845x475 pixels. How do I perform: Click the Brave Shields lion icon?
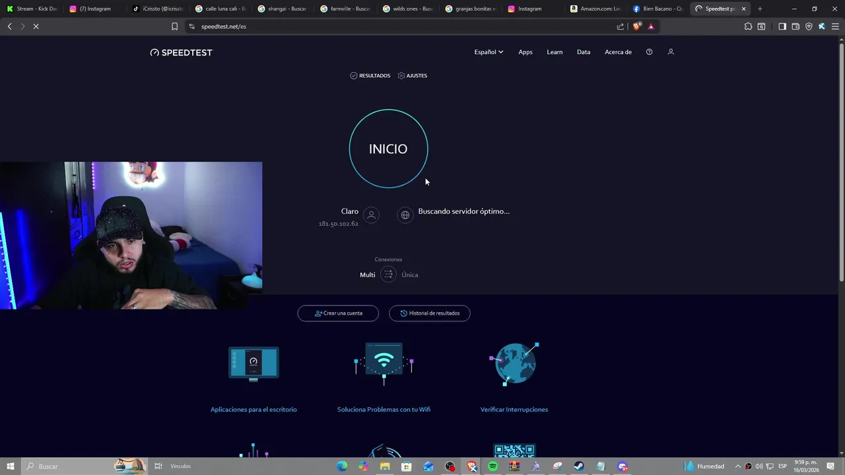click(636, 26)
